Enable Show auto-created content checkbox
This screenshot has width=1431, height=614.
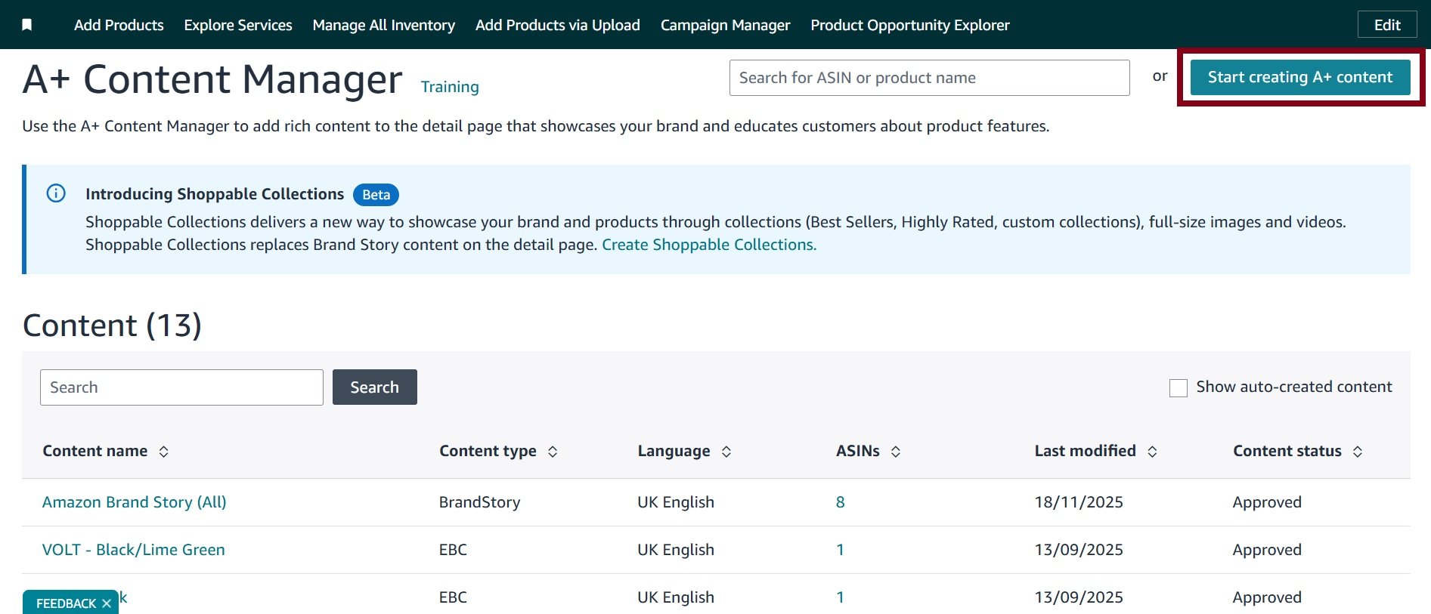(1179, 387)
